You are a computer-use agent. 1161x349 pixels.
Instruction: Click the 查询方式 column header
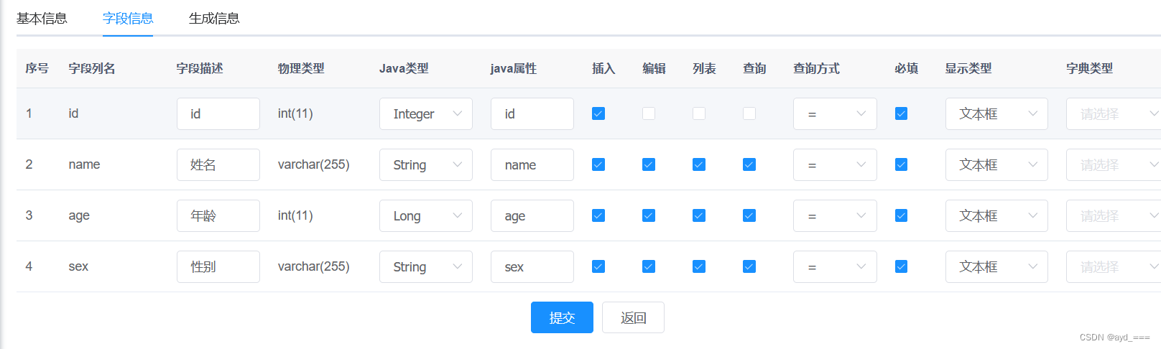click(x=817, y=68)
